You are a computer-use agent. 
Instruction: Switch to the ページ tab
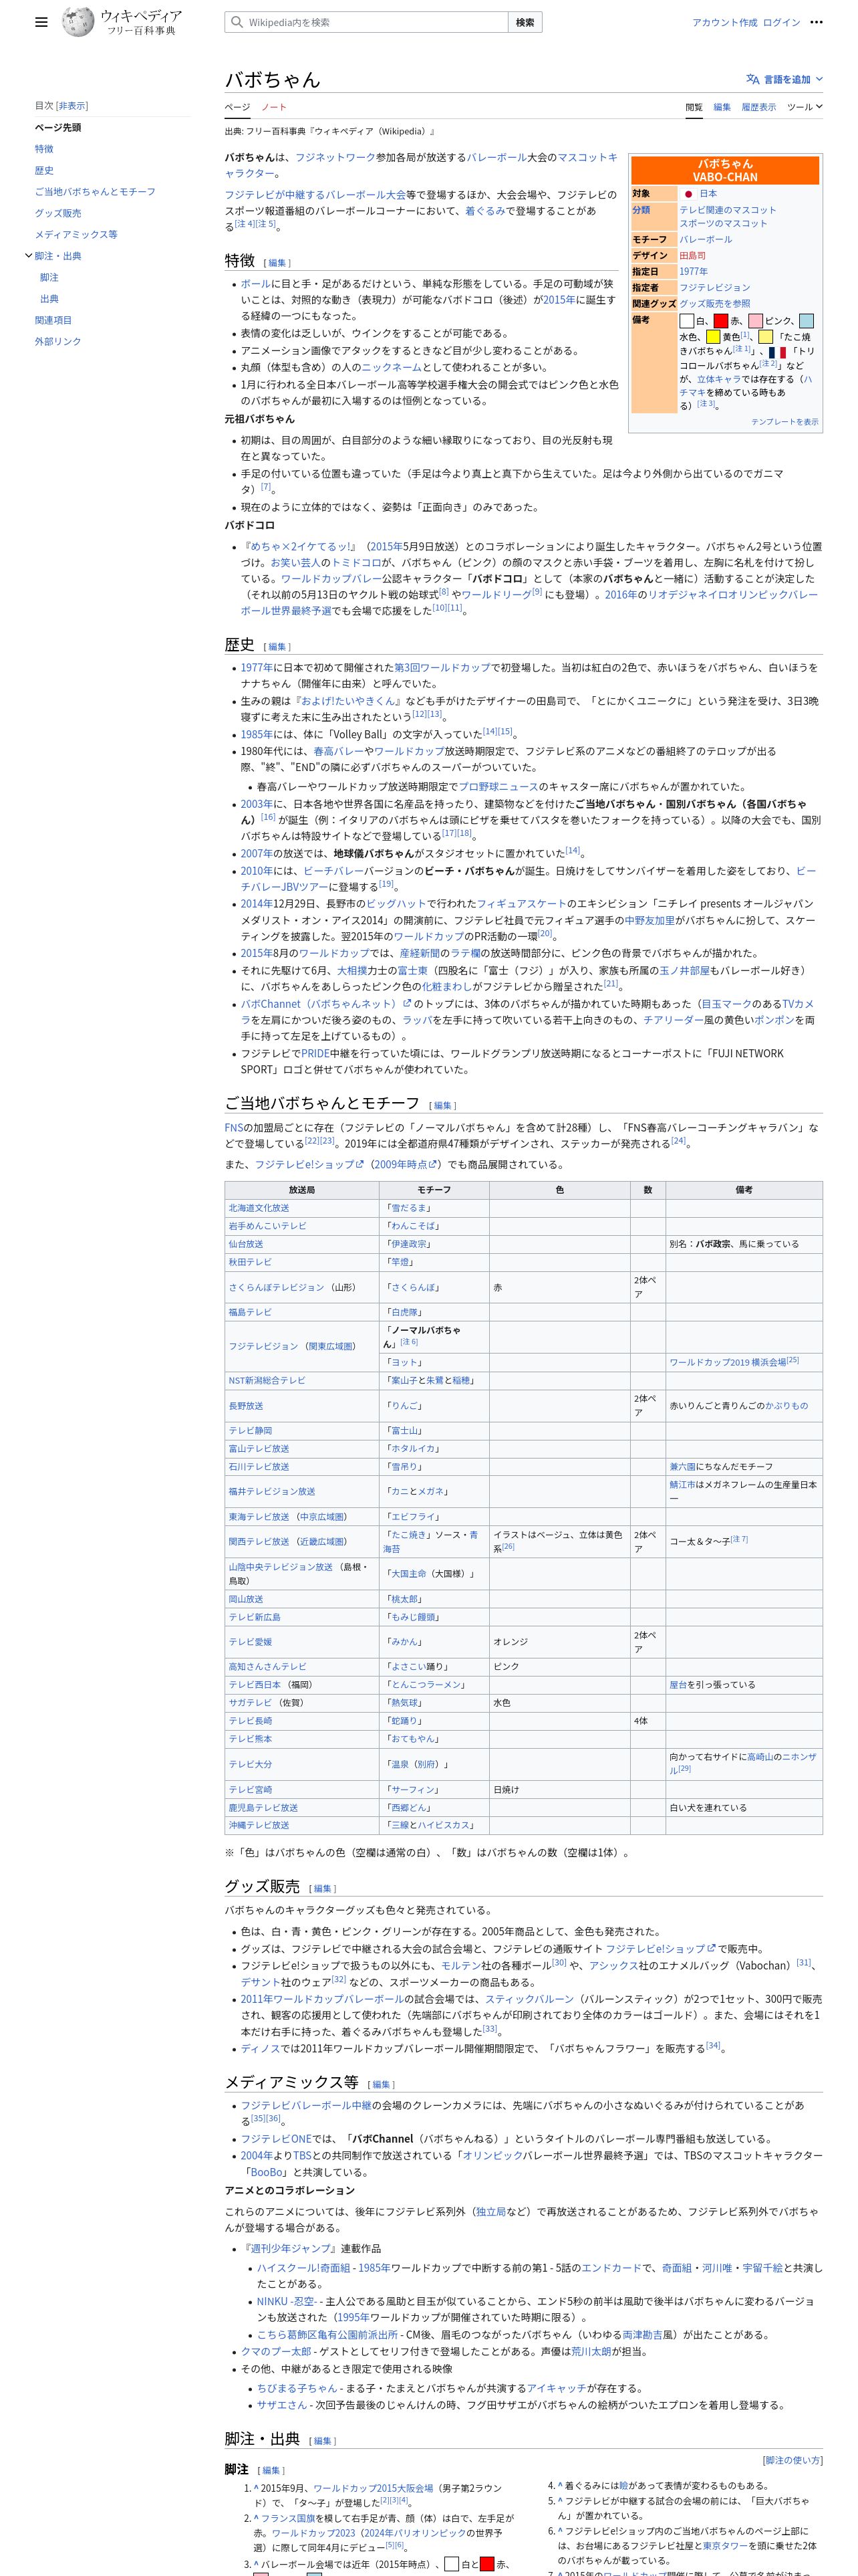click(x=237, y=107)
